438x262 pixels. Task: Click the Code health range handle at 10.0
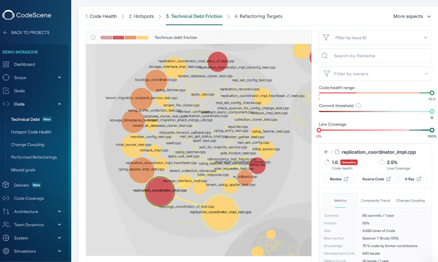pyautogui.click(x=432, y=93)
